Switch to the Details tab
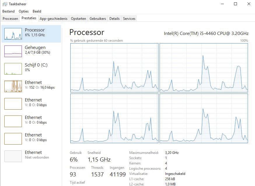The height and width of the screenshot is (186, 255). [114, 19]
